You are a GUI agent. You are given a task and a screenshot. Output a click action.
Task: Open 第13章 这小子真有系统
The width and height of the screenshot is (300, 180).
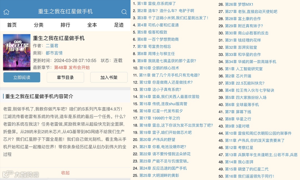pyautogui.click(x=160, y=89)
